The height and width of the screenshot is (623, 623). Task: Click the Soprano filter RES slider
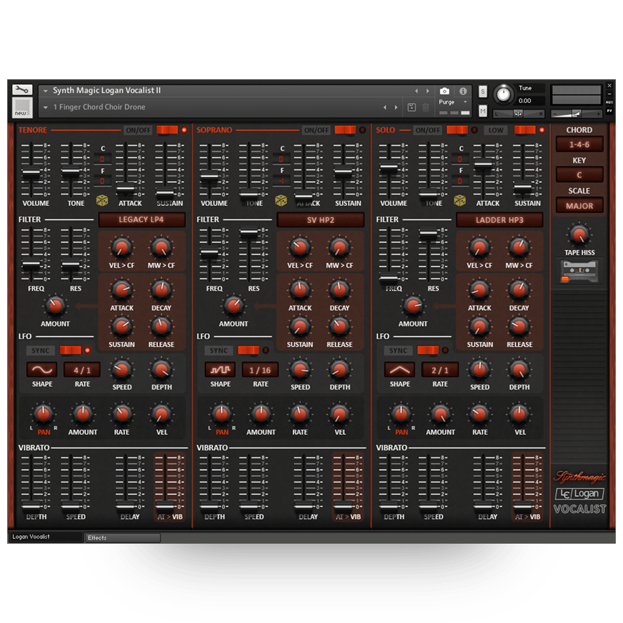(249, 231)
